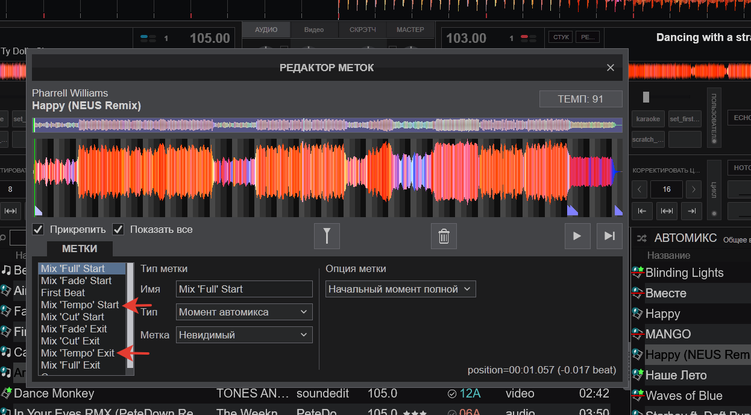This screenshot has height=415, width=751.
Task: Click the icon beside Вместе in automix
Action: (638, 293)
